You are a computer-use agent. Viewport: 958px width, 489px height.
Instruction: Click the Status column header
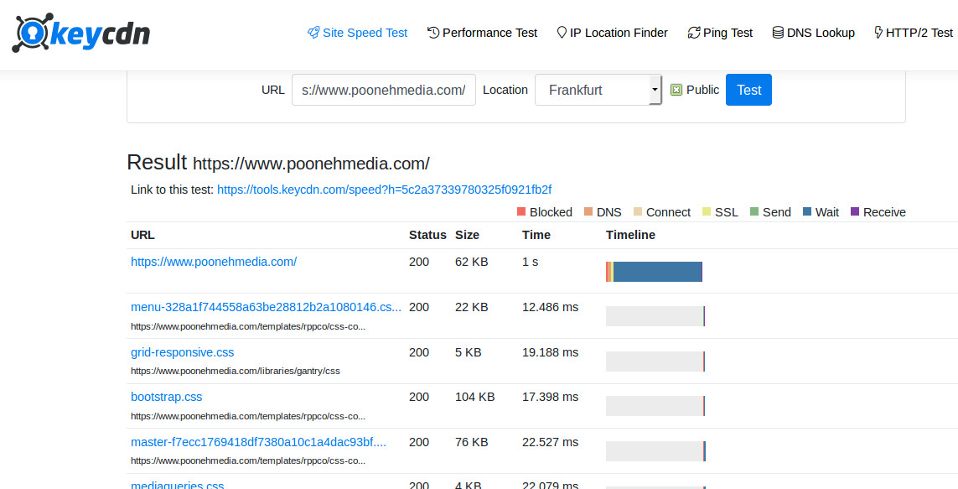[427, 236]
